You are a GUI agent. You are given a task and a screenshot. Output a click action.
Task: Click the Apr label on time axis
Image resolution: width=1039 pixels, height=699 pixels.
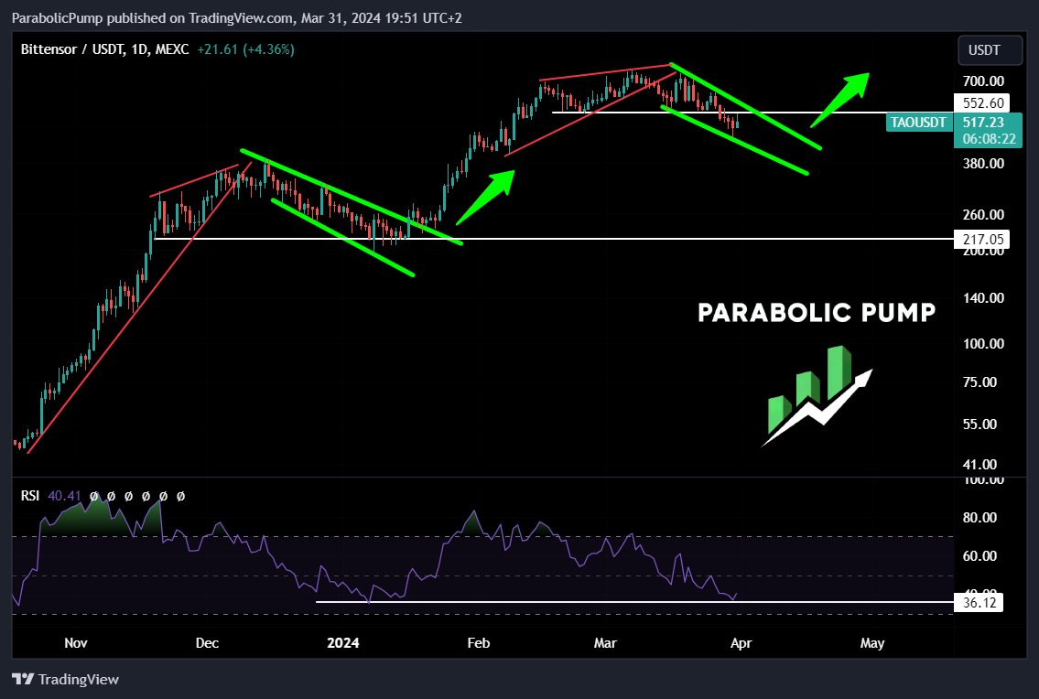tap(741, 642)
